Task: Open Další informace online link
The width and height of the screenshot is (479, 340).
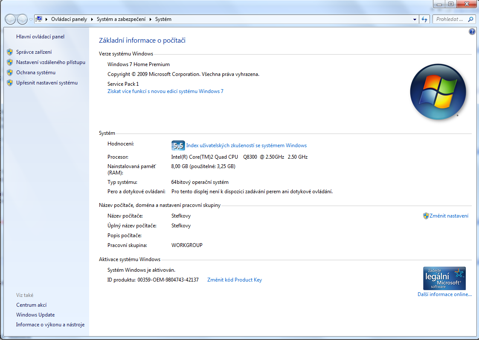Action: tap(444, 294)
